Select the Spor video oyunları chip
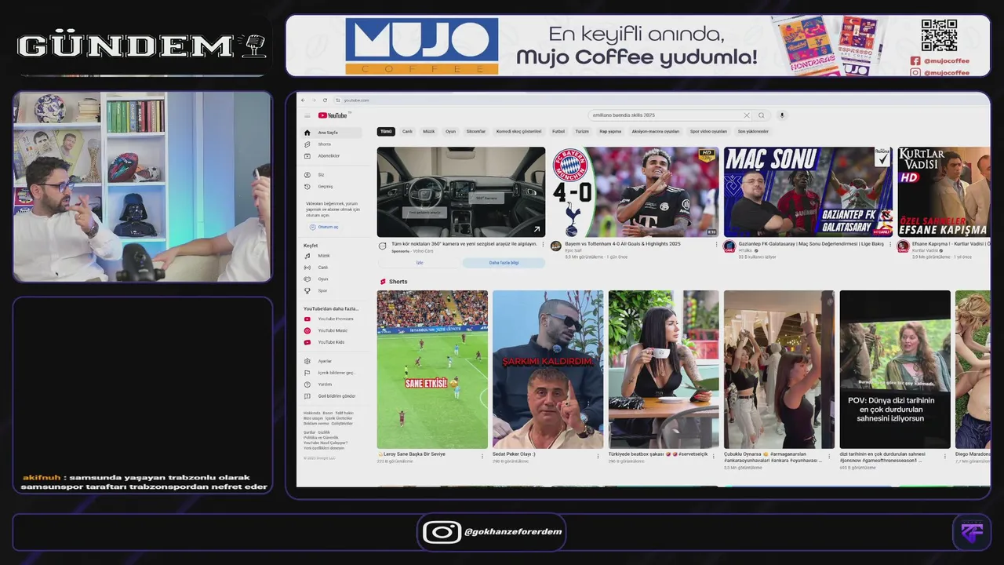 (x=708, y=132)
